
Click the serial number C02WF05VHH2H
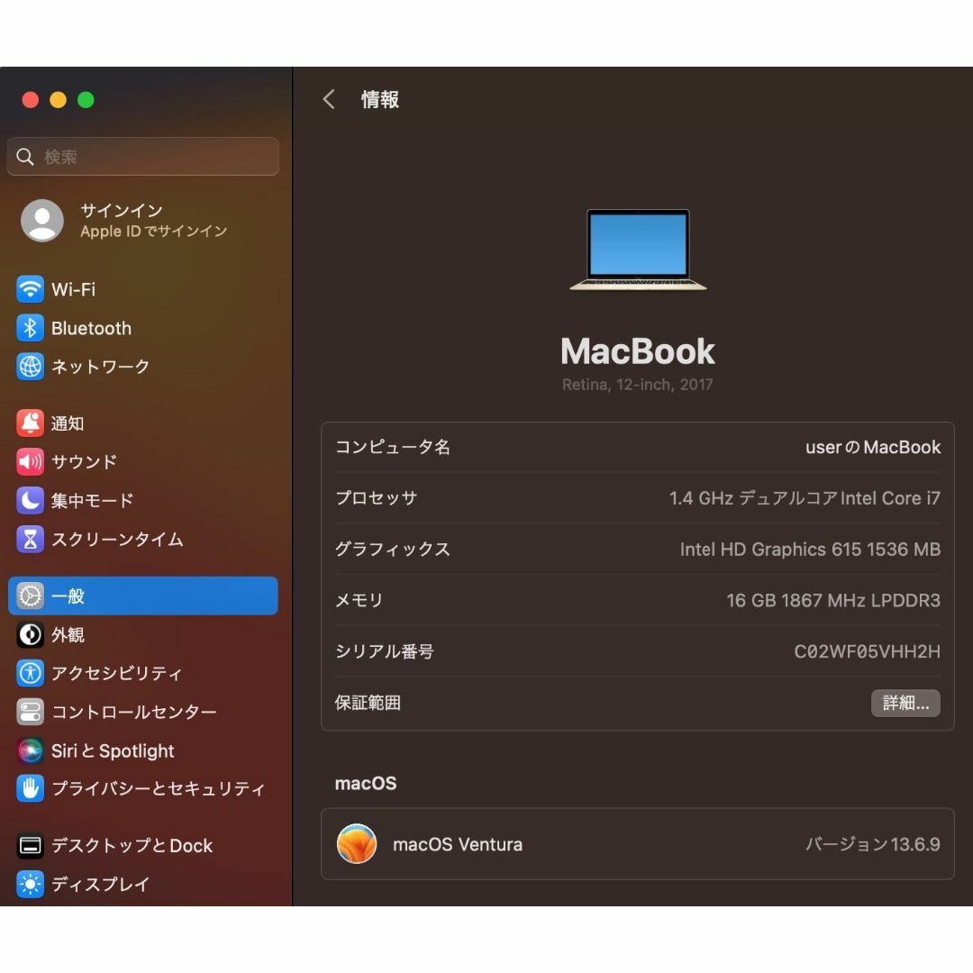click(x=867, y=651)
